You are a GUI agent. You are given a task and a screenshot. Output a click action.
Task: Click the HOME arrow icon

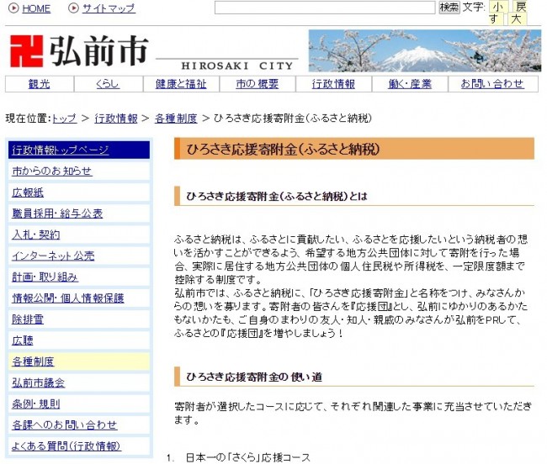point(13,8)
